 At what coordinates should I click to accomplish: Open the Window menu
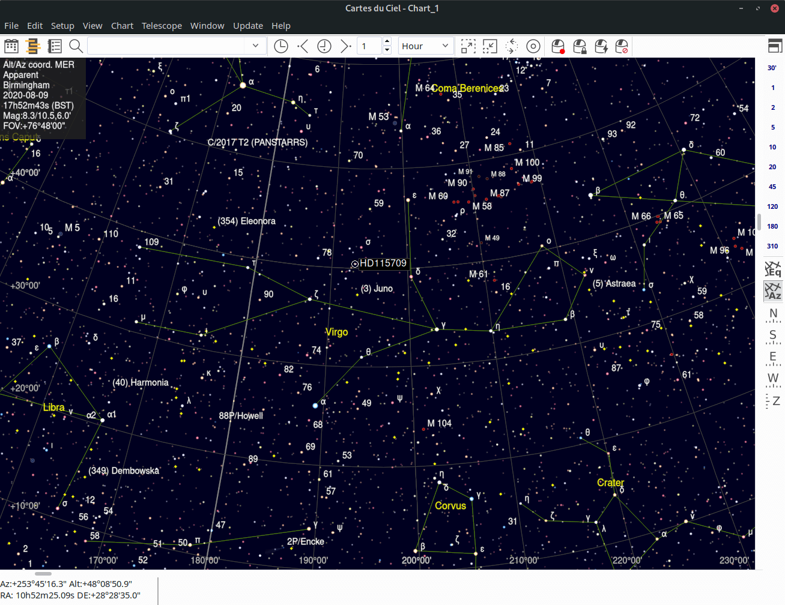[x=207, y=26]
